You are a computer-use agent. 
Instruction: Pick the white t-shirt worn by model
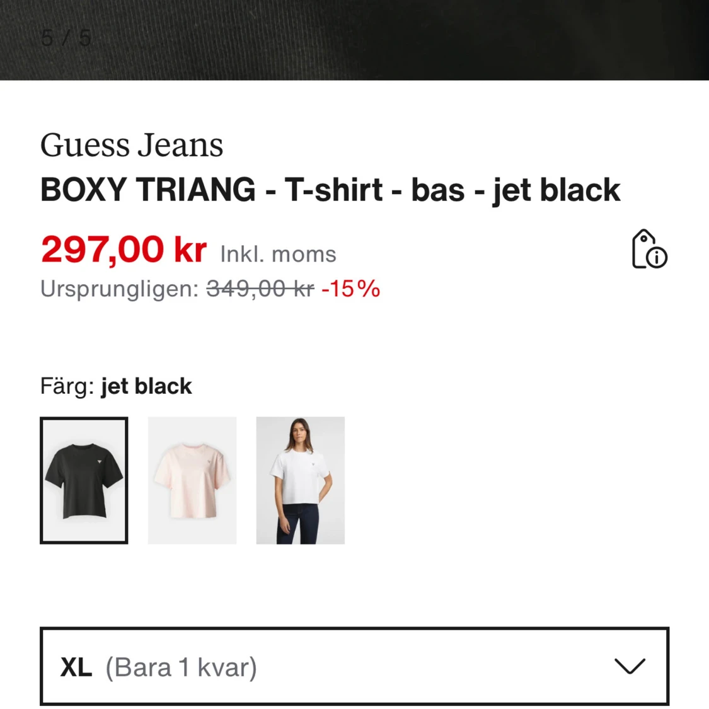click(300, 480)
